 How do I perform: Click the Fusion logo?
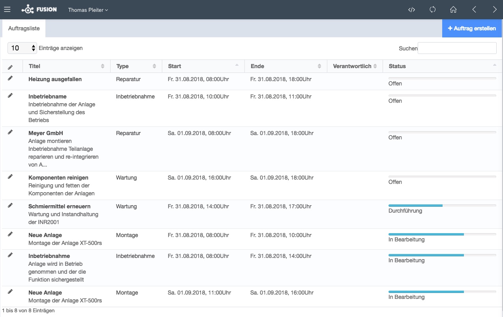click(x=39, y=9)
